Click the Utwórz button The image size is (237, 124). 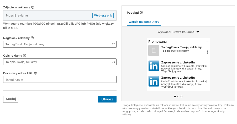(107, 99)
